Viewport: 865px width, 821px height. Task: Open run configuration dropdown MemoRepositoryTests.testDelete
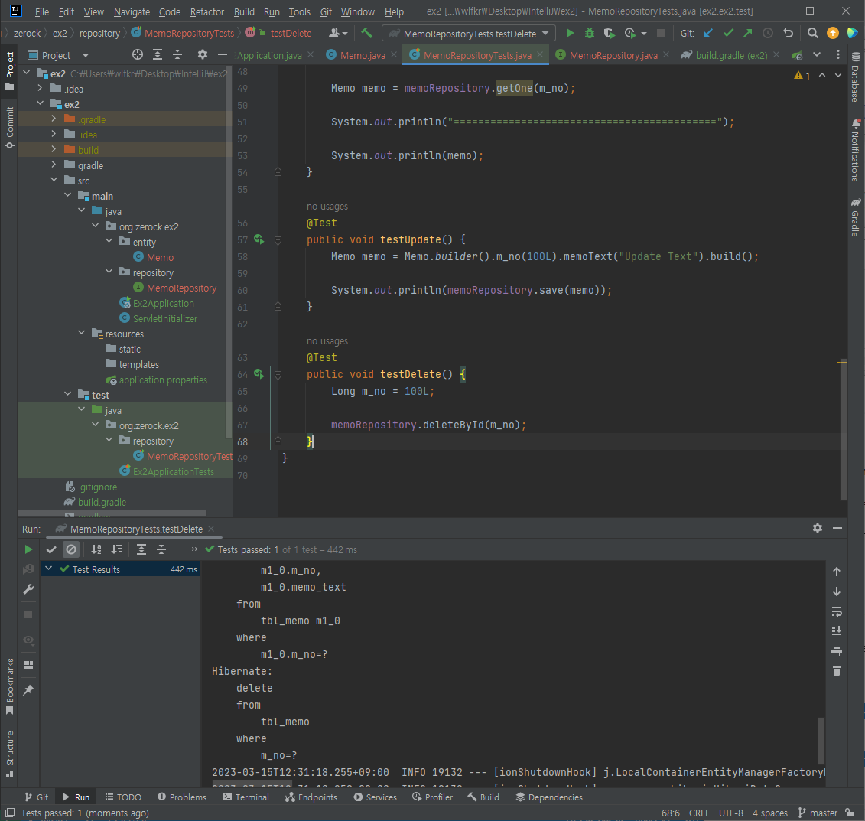point(468,34)
